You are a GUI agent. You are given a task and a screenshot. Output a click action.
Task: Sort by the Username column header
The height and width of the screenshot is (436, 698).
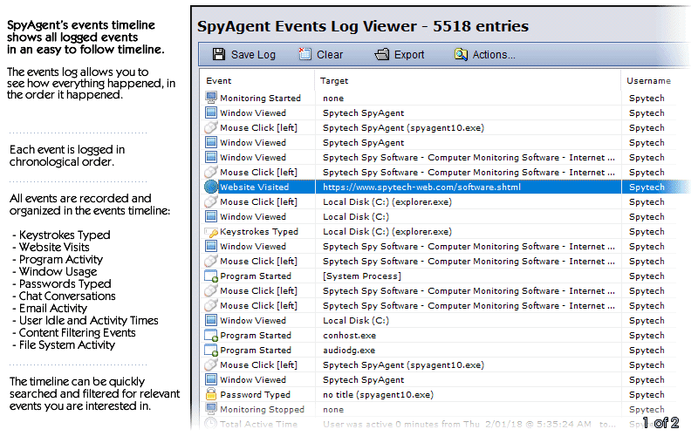(648, 81)
